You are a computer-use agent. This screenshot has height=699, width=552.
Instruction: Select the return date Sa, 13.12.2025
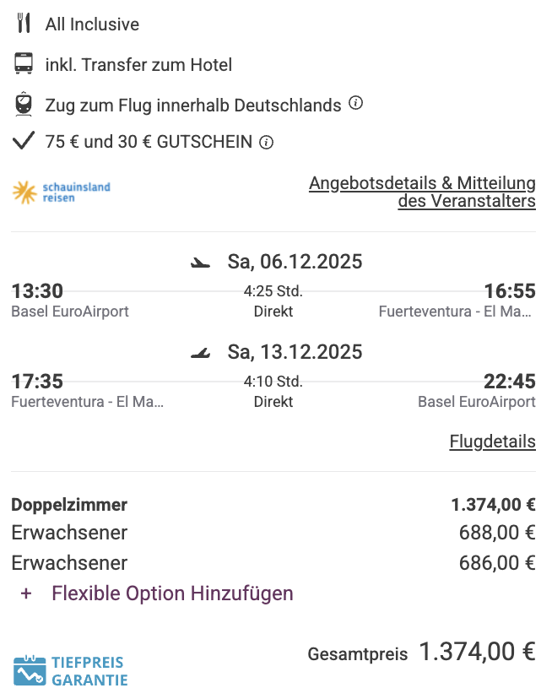tap(295, 351)
